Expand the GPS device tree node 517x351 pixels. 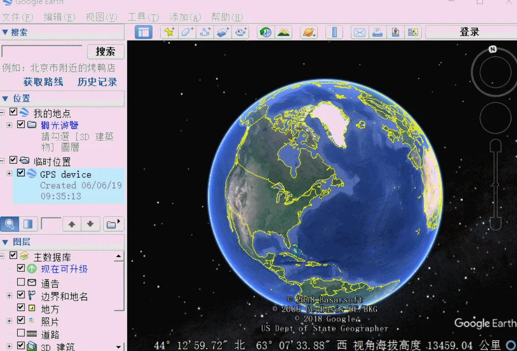pyautogui.click(x=9, y=173)
